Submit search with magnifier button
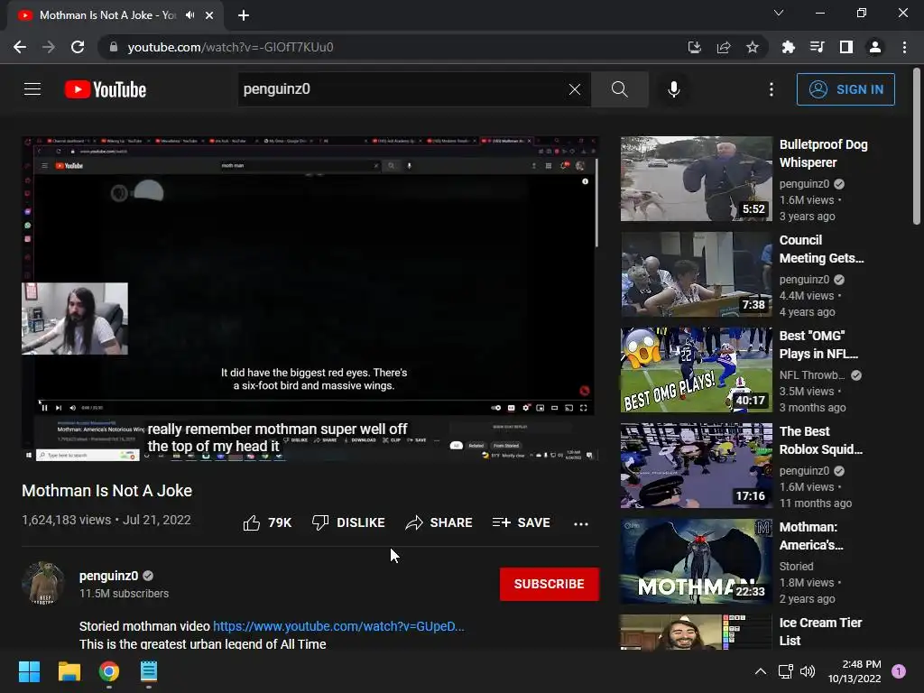Viewport: 924px width, 693px height. pos(619,89)
